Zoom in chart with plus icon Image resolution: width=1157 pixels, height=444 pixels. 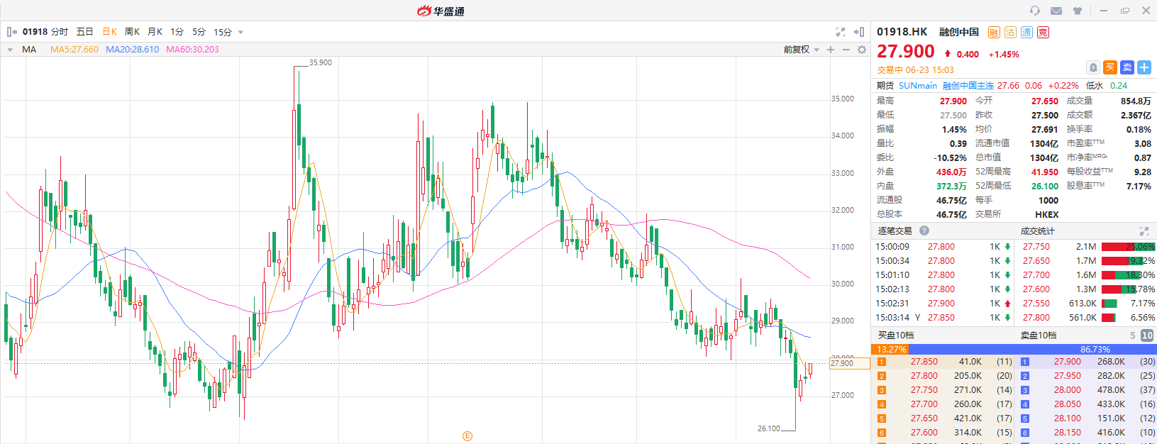[831, 50]
